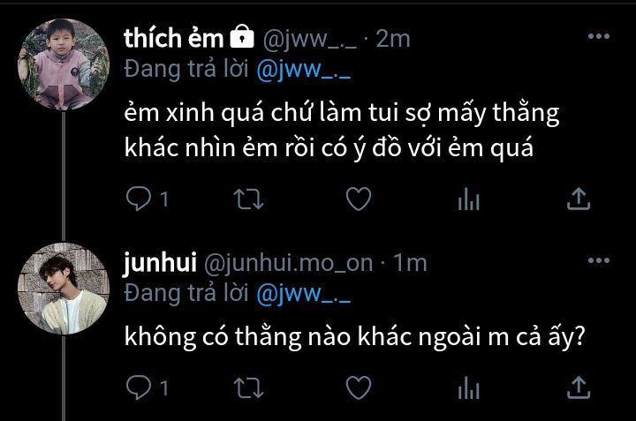The height and width of the screenshot is (421, 636).
Task: Open more options on junhui's tweet
Action: point(599,260)
